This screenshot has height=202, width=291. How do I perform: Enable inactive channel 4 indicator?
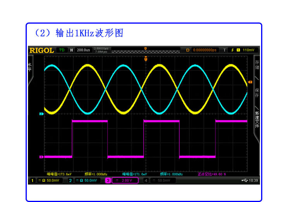pyautogui.click(x=159, y=180)
